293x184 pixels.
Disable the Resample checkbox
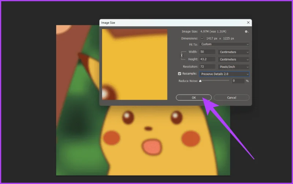point(179,74)
